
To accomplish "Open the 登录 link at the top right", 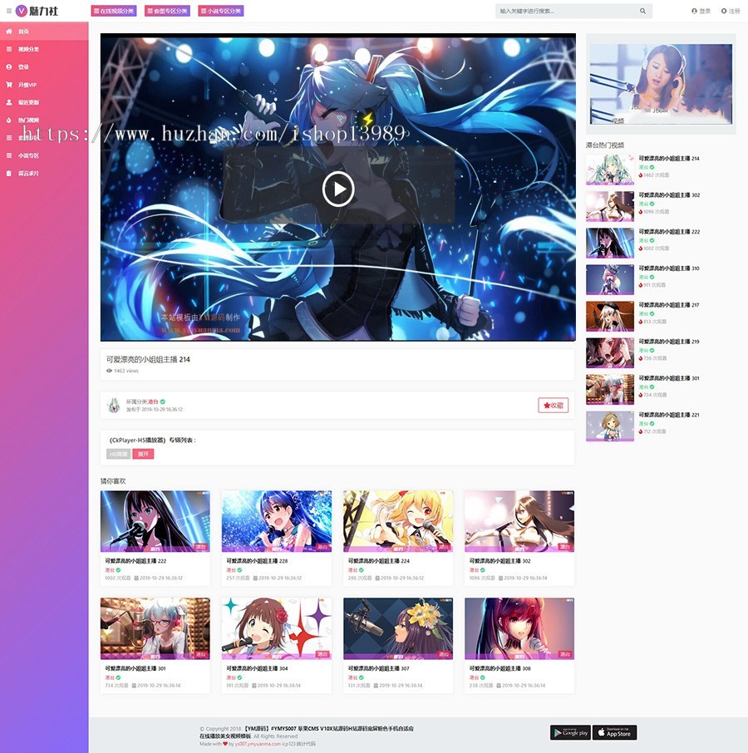I will pos(701,11).
